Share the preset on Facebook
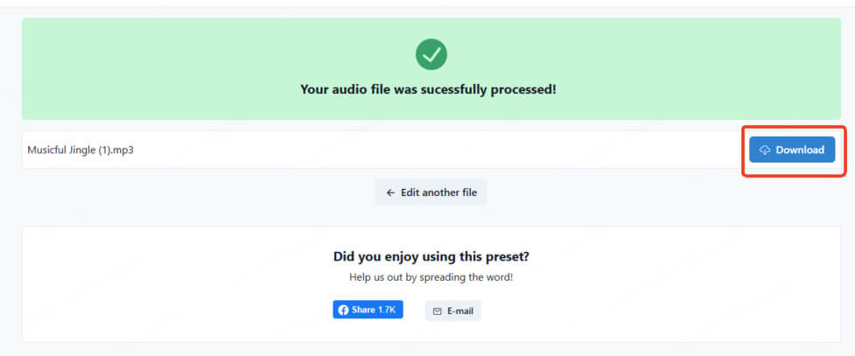This screenshot has width=855, height=356. [x=368, y=310]
